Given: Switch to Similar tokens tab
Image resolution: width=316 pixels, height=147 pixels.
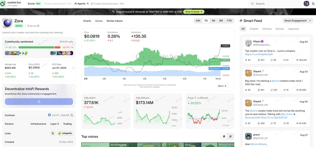Looking at the screenshot, I should click(115, 21).
